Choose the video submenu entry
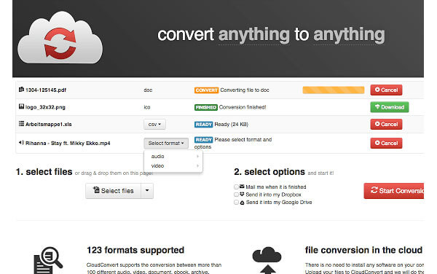The width and height of the screenshot is (437, 274). [x=173, y=165]
